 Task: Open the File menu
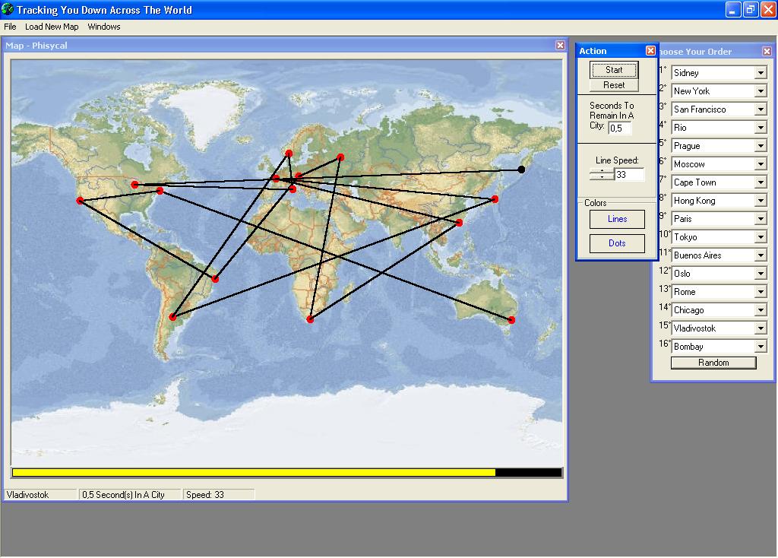point(10,27)
